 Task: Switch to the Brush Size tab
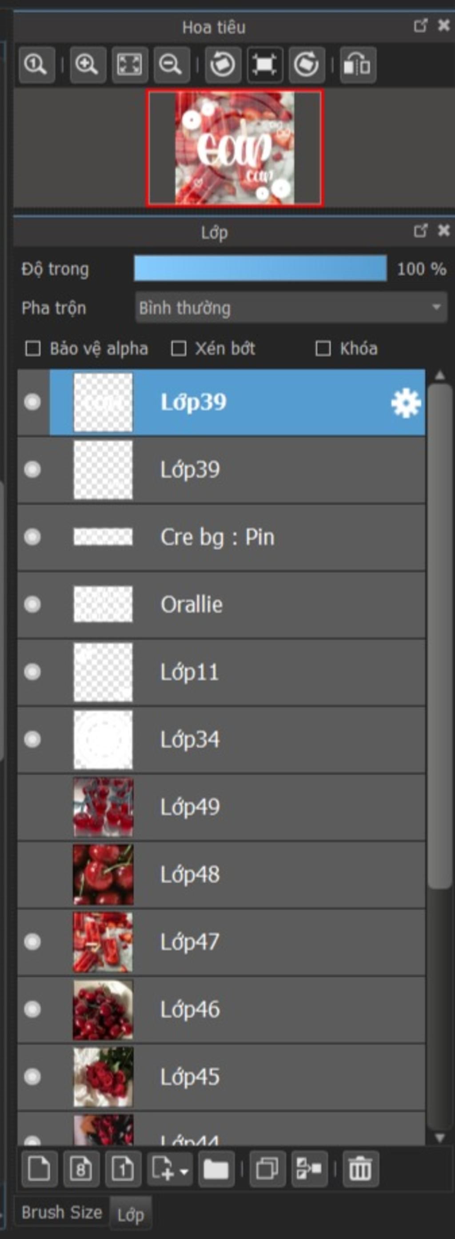62,1212
